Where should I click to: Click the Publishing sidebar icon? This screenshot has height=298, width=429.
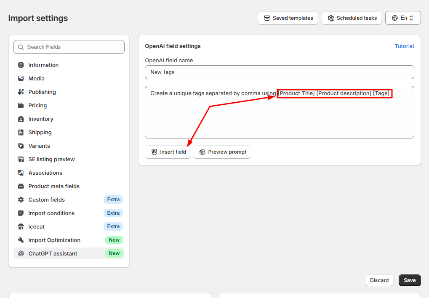tap(21, 92)
